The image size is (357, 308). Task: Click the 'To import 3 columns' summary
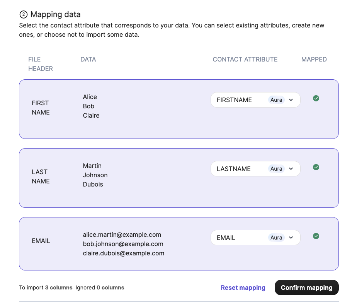click(46, 287)
